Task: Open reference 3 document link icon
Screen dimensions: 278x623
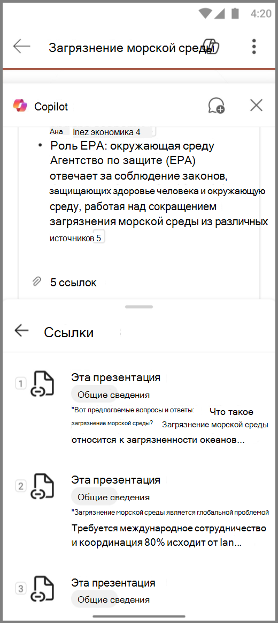Action: pos(42,588)
